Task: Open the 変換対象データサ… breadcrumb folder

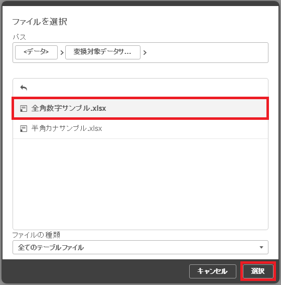Action: coord(103,52)
